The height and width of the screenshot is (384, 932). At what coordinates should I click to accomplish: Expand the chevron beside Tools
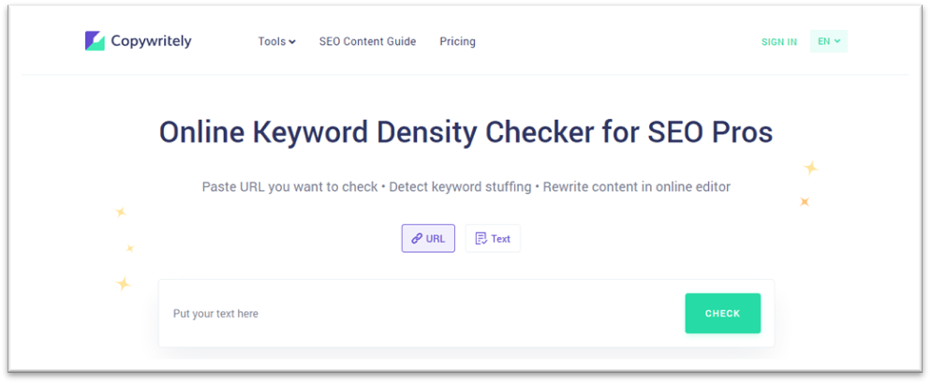292,42
